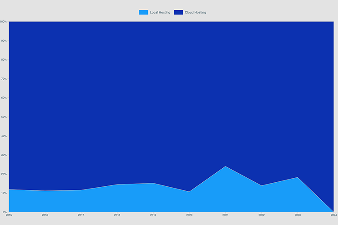This screenshot has height=225, width=338.
Task: Click the Local Hosting data point at 2023
Action: click(x=297, y=177)
